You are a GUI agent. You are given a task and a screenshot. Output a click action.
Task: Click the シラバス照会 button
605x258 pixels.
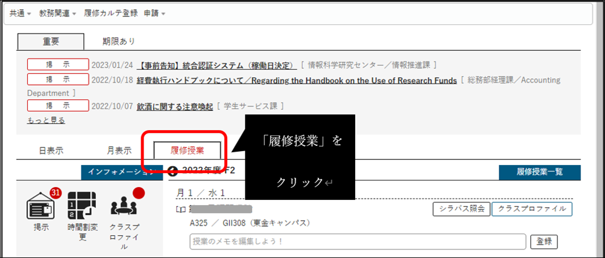click(x=461, y=209)
